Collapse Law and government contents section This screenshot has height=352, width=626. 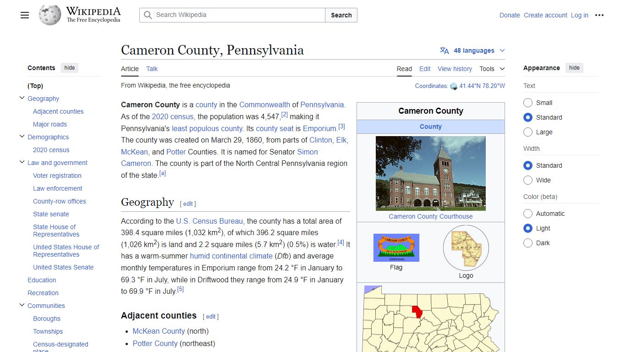[x=22, y=162]
